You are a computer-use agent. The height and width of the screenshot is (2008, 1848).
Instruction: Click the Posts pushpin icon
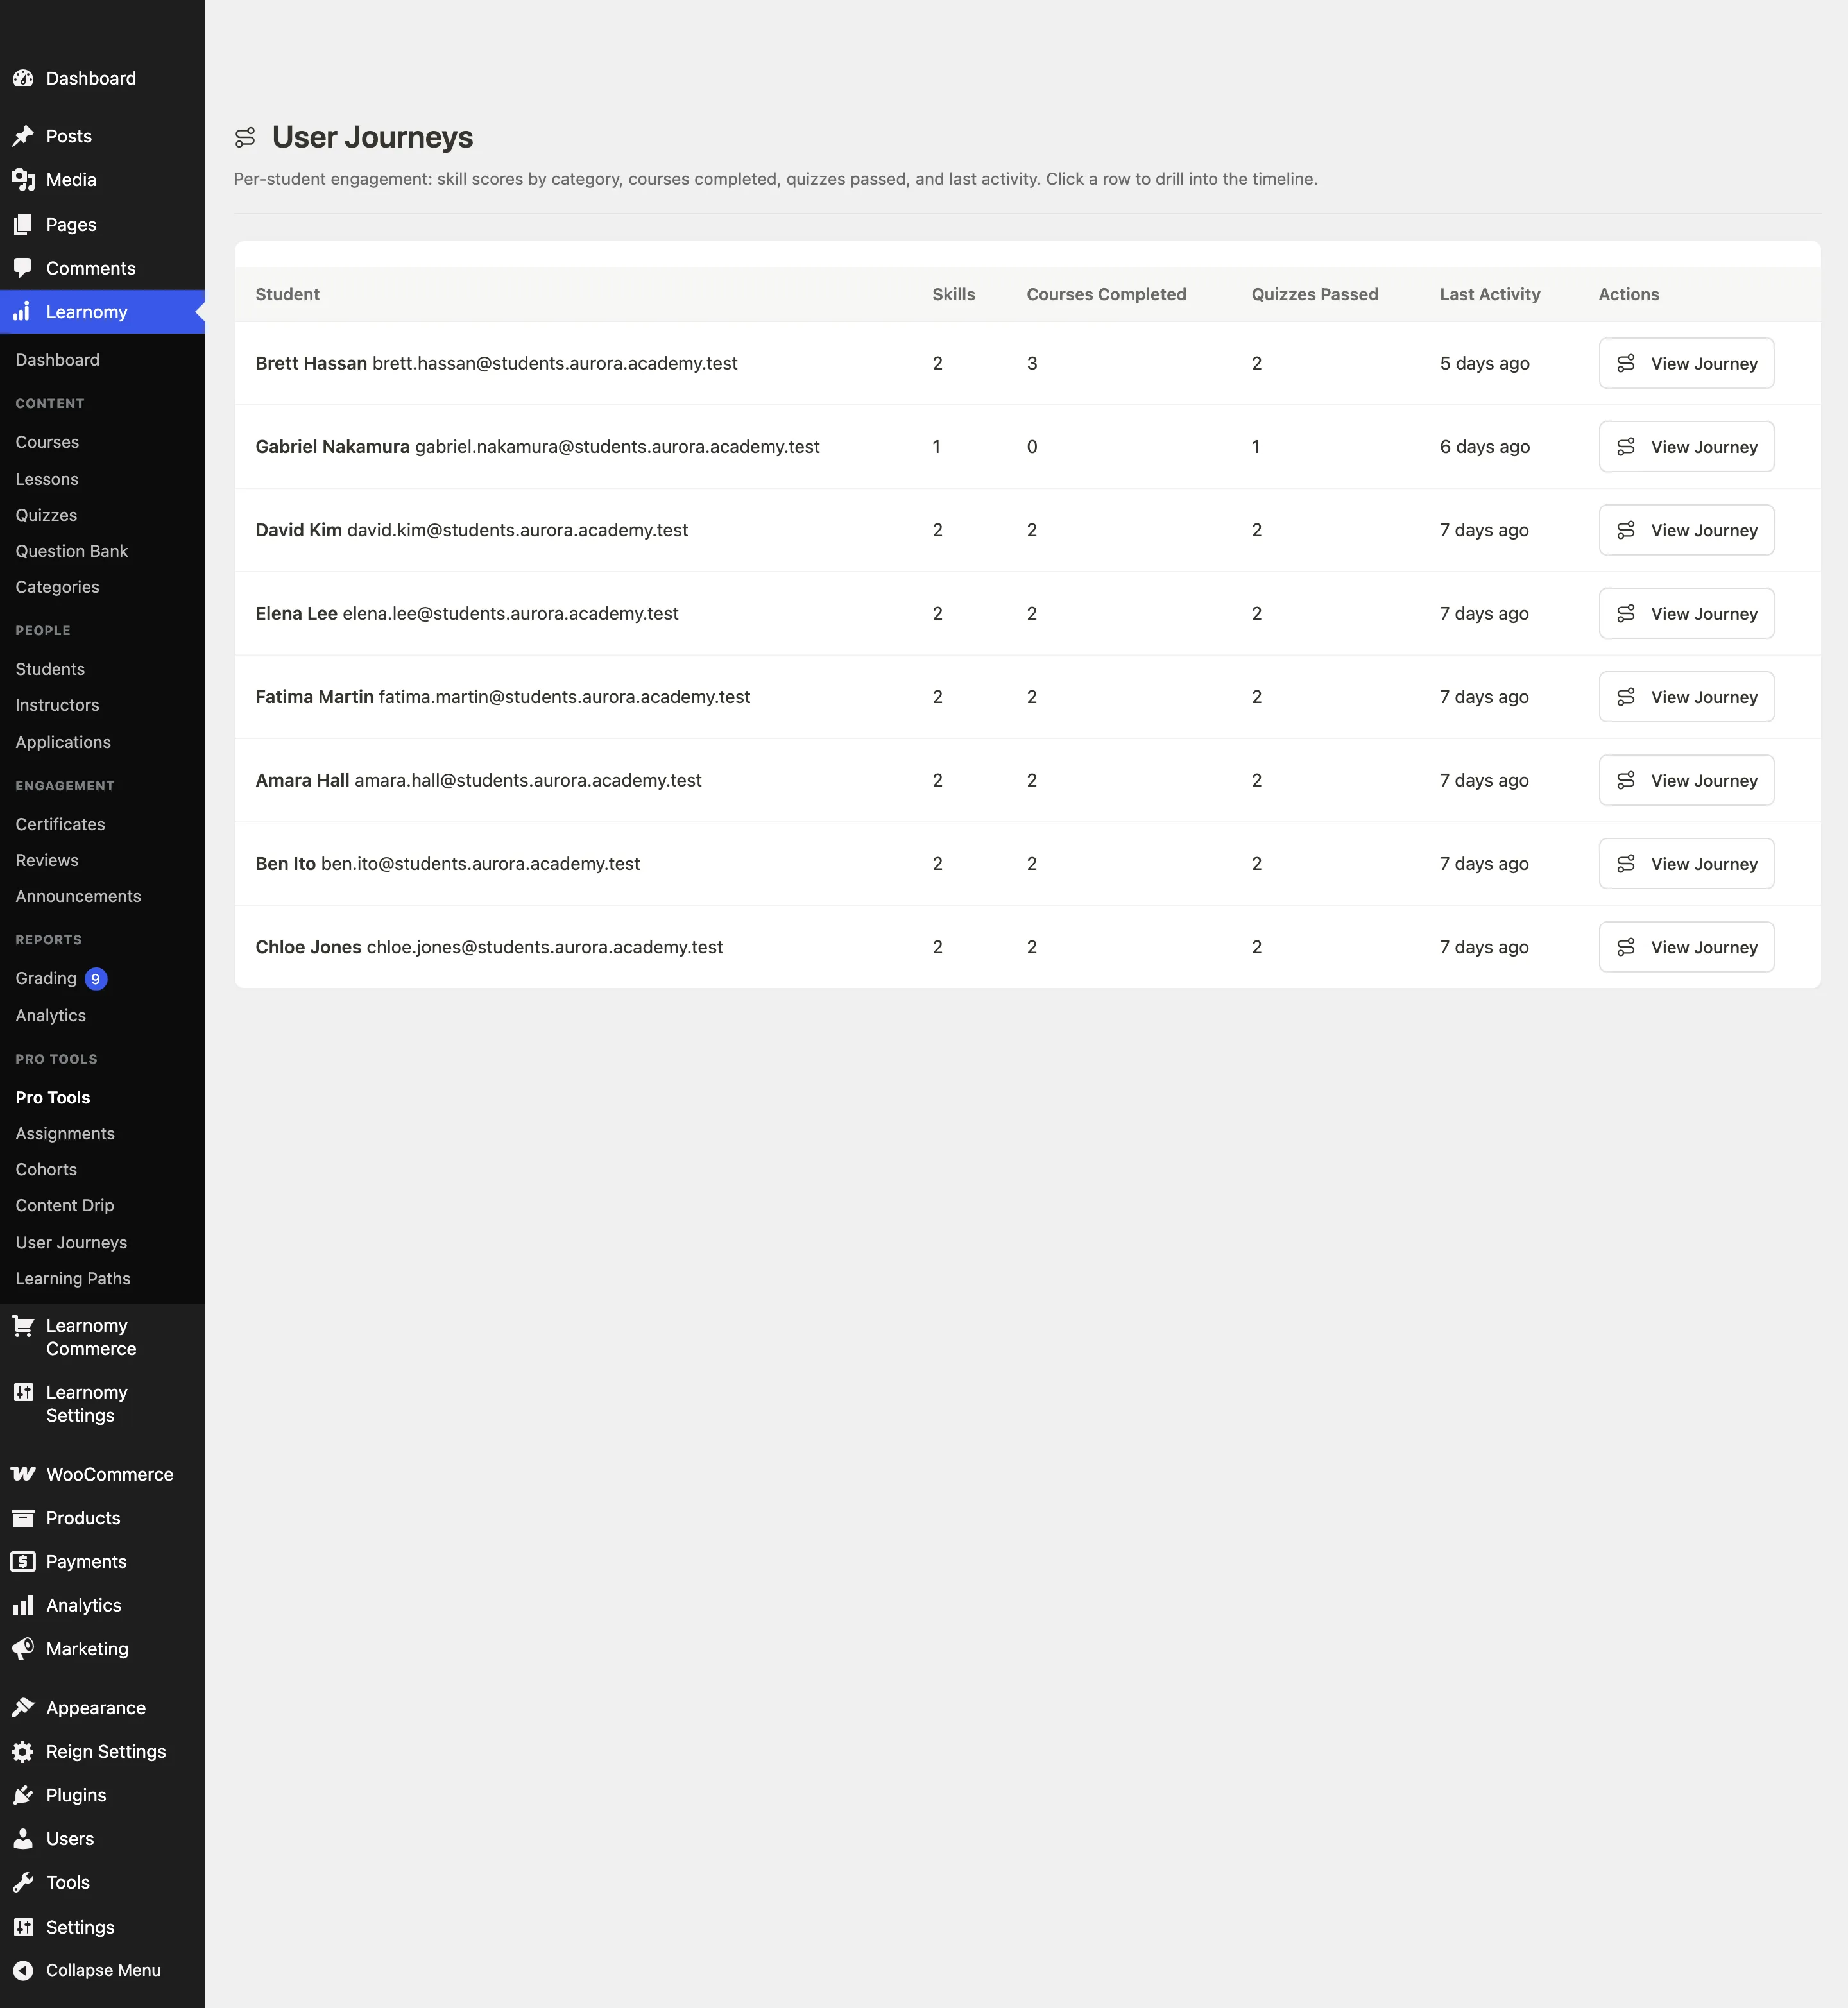click(x=23, y=136)
